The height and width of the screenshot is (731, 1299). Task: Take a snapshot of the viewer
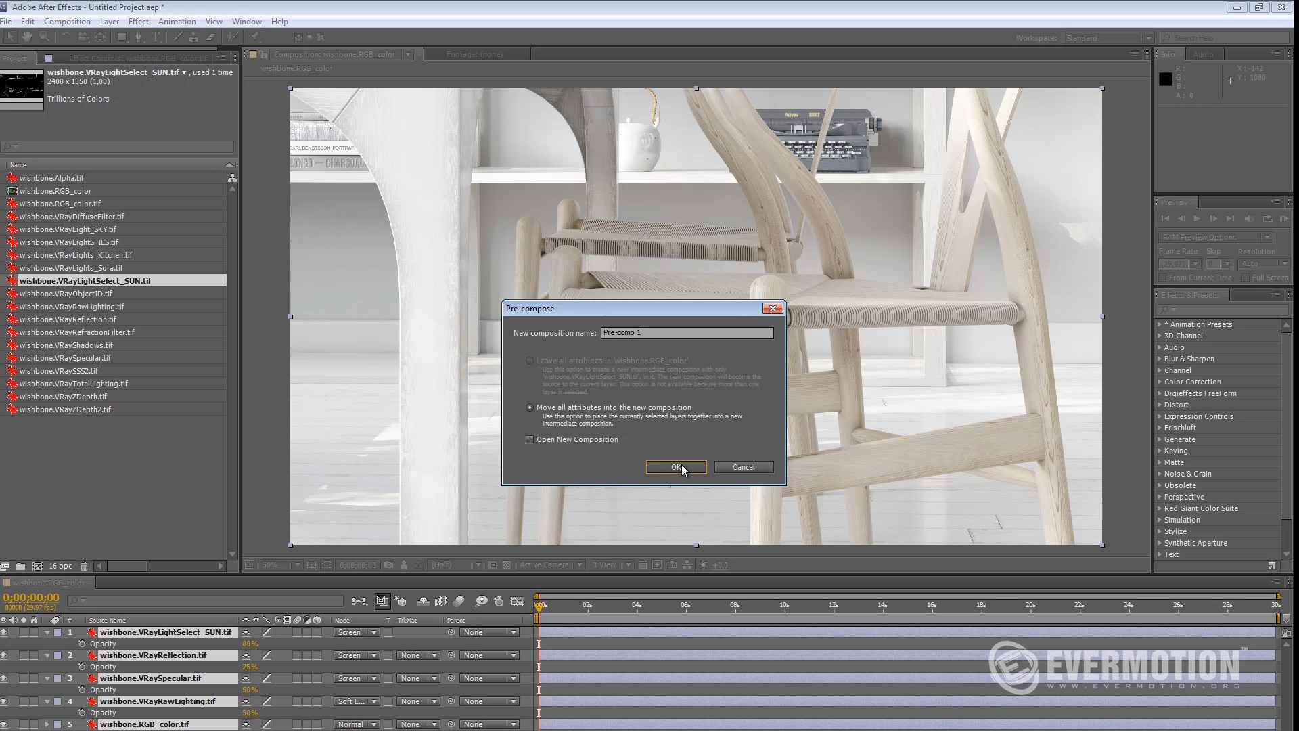click(x=388, y=564)
